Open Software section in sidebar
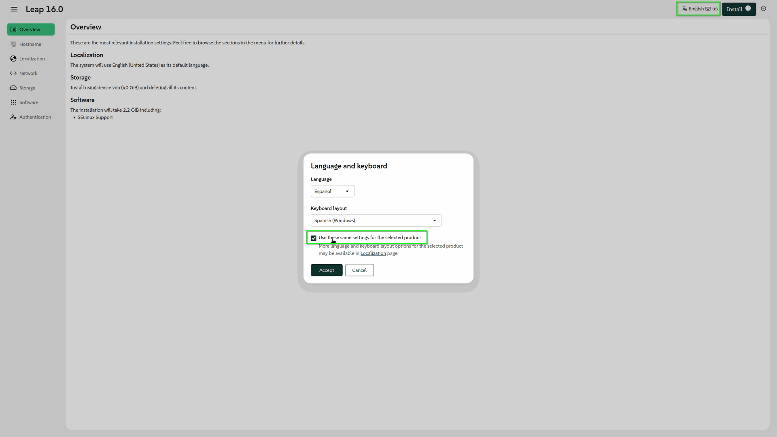 tap(29, 102)
